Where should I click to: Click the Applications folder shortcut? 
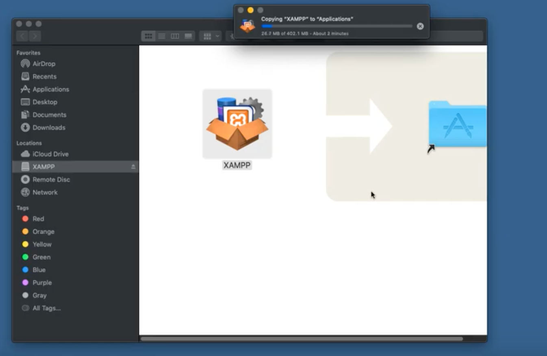[x=457, y=124]
